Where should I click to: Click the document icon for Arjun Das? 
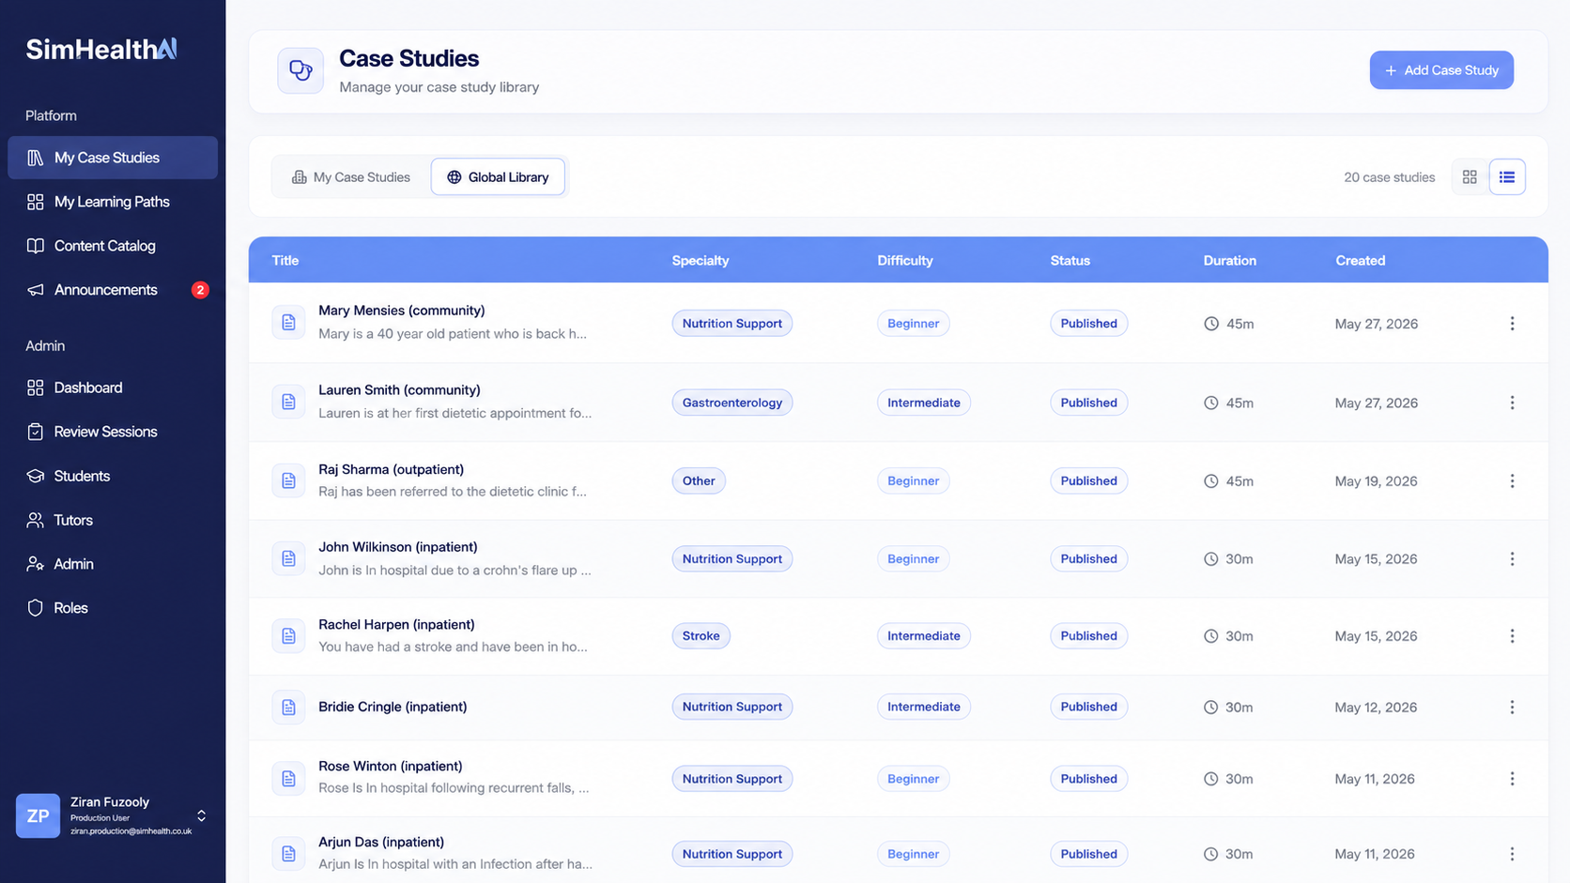288,854
